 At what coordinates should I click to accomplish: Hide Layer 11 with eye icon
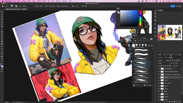point(159,80)
